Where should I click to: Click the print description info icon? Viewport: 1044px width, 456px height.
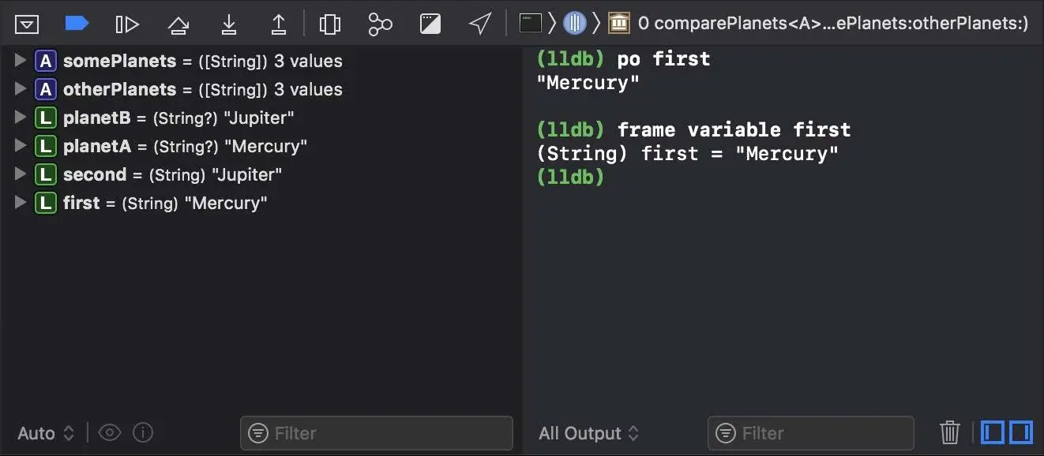click(143, 432)
